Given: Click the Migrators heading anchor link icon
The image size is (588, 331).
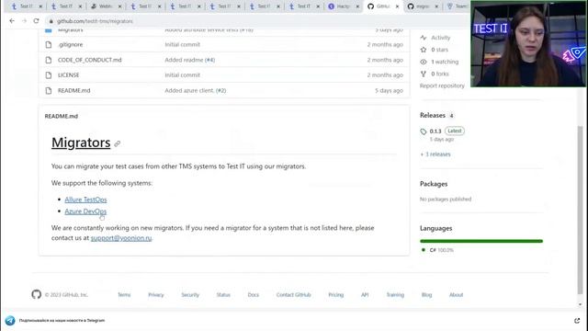Looking at the screenshot, I should pyautogui.click(x=118, y=143).
